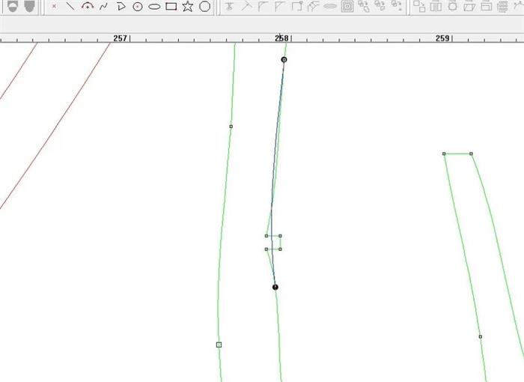Select the Point tool (small red x)
Screen dimensions: 524x382
(x=54, y=6)
